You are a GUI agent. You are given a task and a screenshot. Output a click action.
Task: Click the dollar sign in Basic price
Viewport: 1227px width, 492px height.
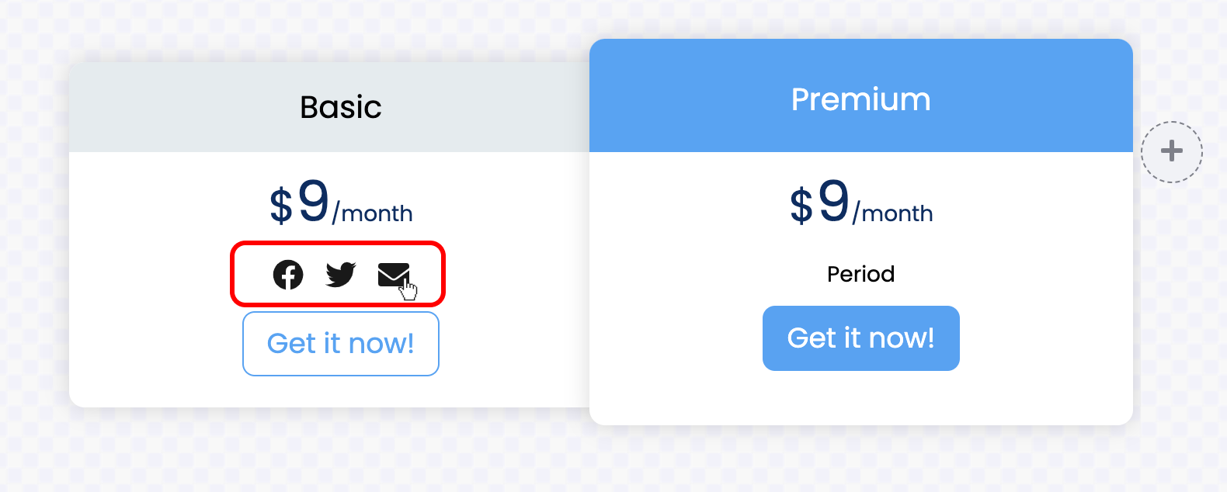click(280, 206)
